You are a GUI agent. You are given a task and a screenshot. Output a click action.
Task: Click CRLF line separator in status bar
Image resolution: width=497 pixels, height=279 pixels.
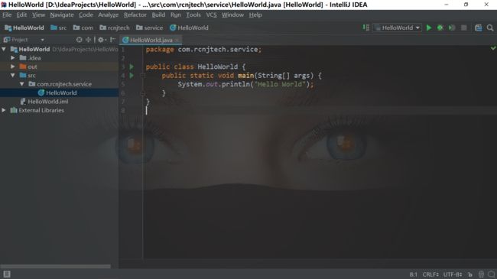click(x=430, y=274)
